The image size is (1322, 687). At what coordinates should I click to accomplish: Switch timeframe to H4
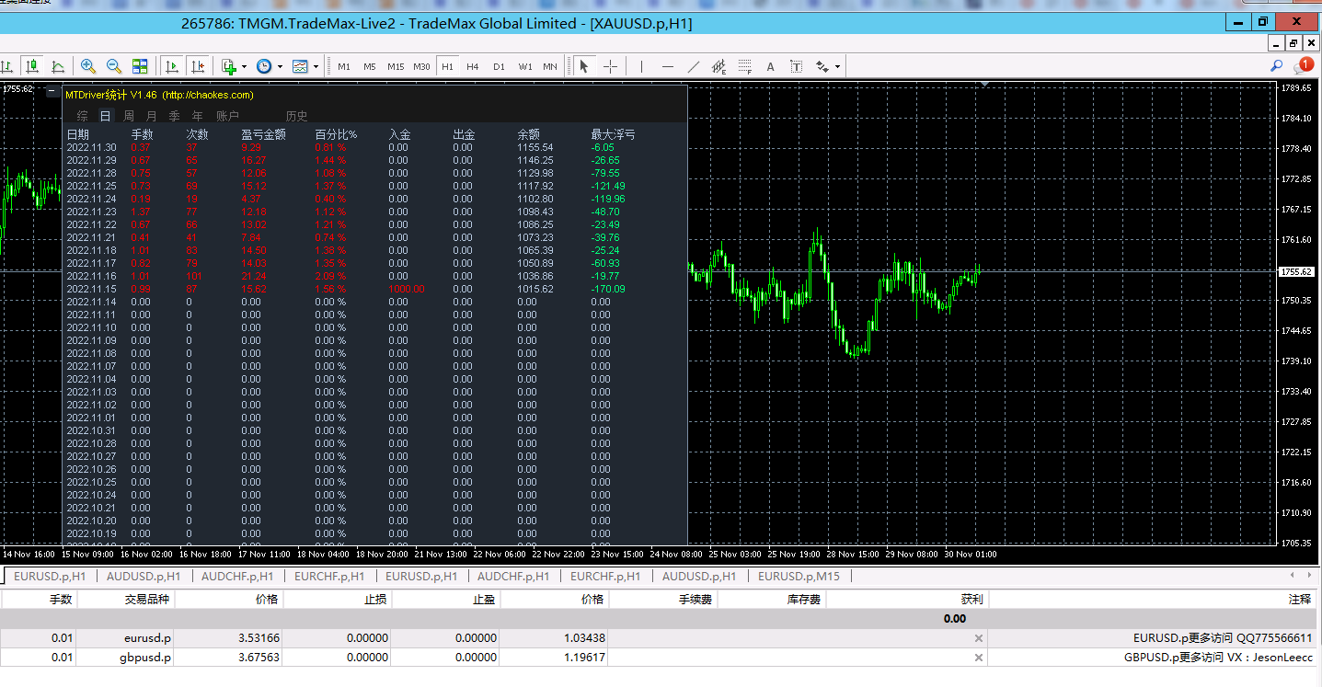tap(472, 66)
